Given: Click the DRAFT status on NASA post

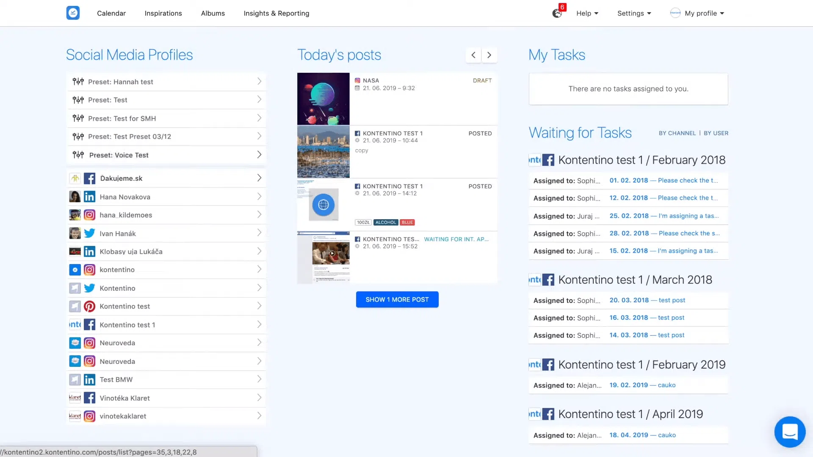Looking at the screenshot, I should click(x=482, y=80).
